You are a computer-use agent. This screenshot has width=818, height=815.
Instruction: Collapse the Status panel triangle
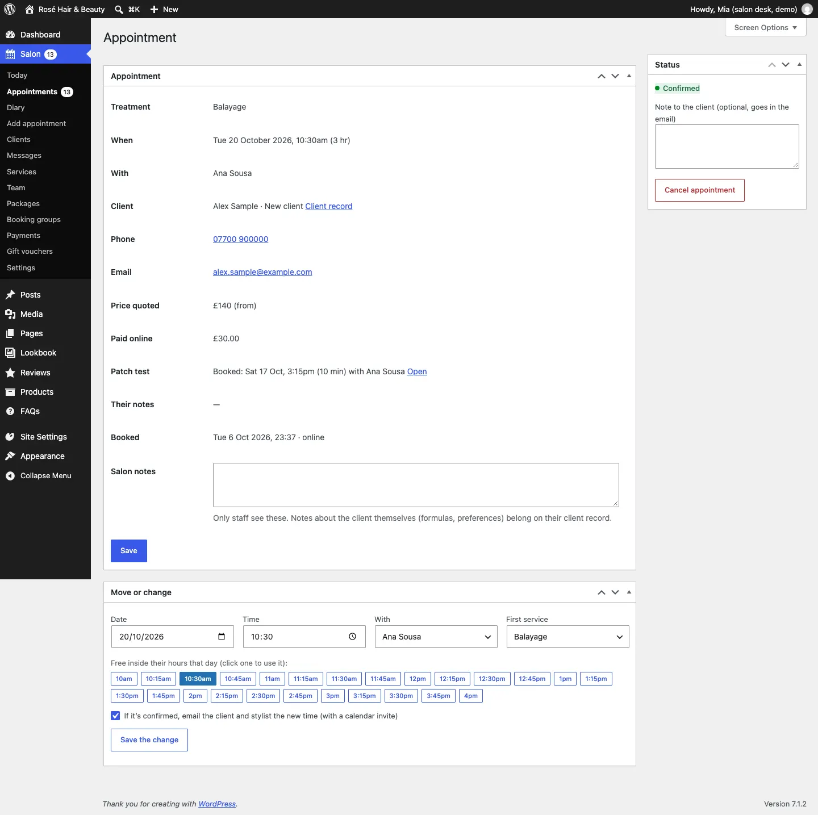pos(799,64)
